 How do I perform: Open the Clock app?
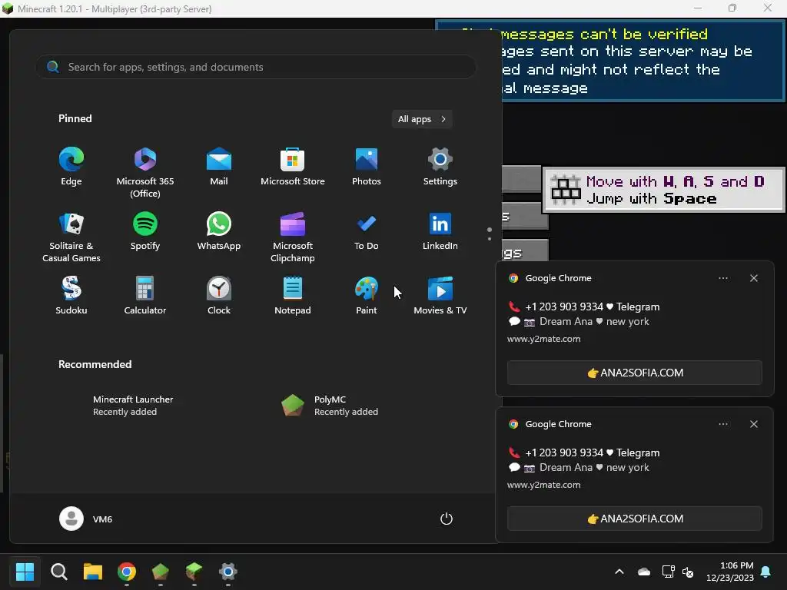tap(219, 296)
